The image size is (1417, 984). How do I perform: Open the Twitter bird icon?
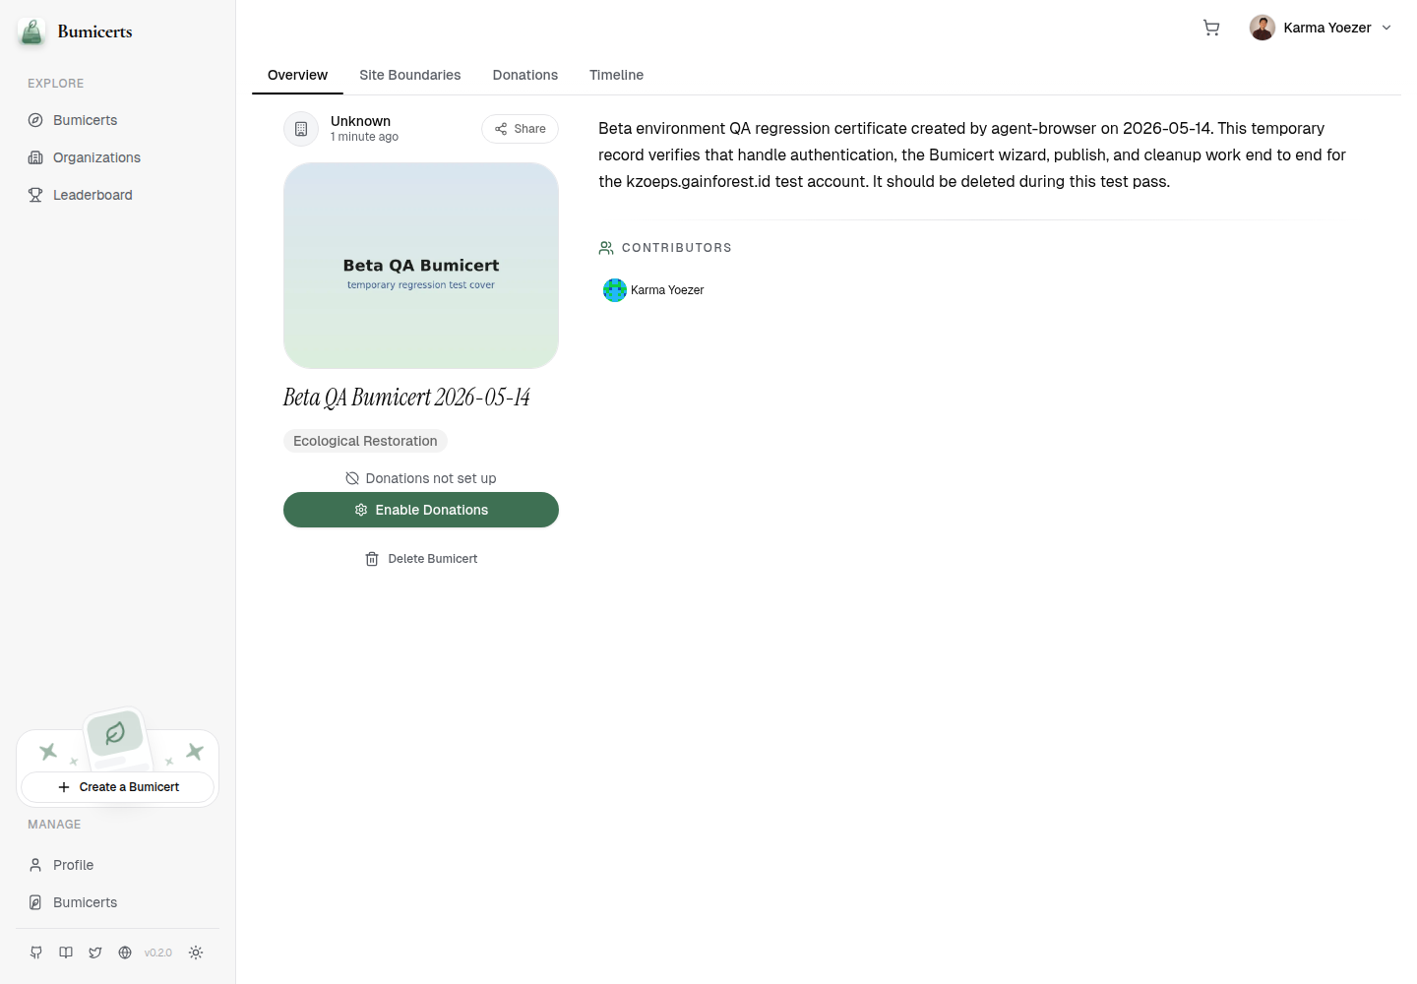tap(95, 953)
